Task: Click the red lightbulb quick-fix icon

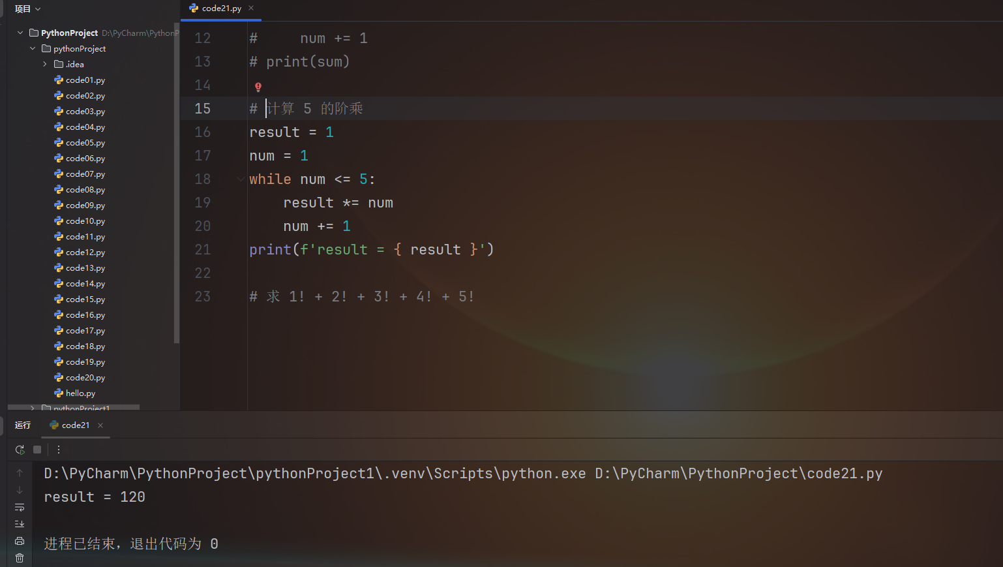Action: pyautogui.click(x=258, y=87)
